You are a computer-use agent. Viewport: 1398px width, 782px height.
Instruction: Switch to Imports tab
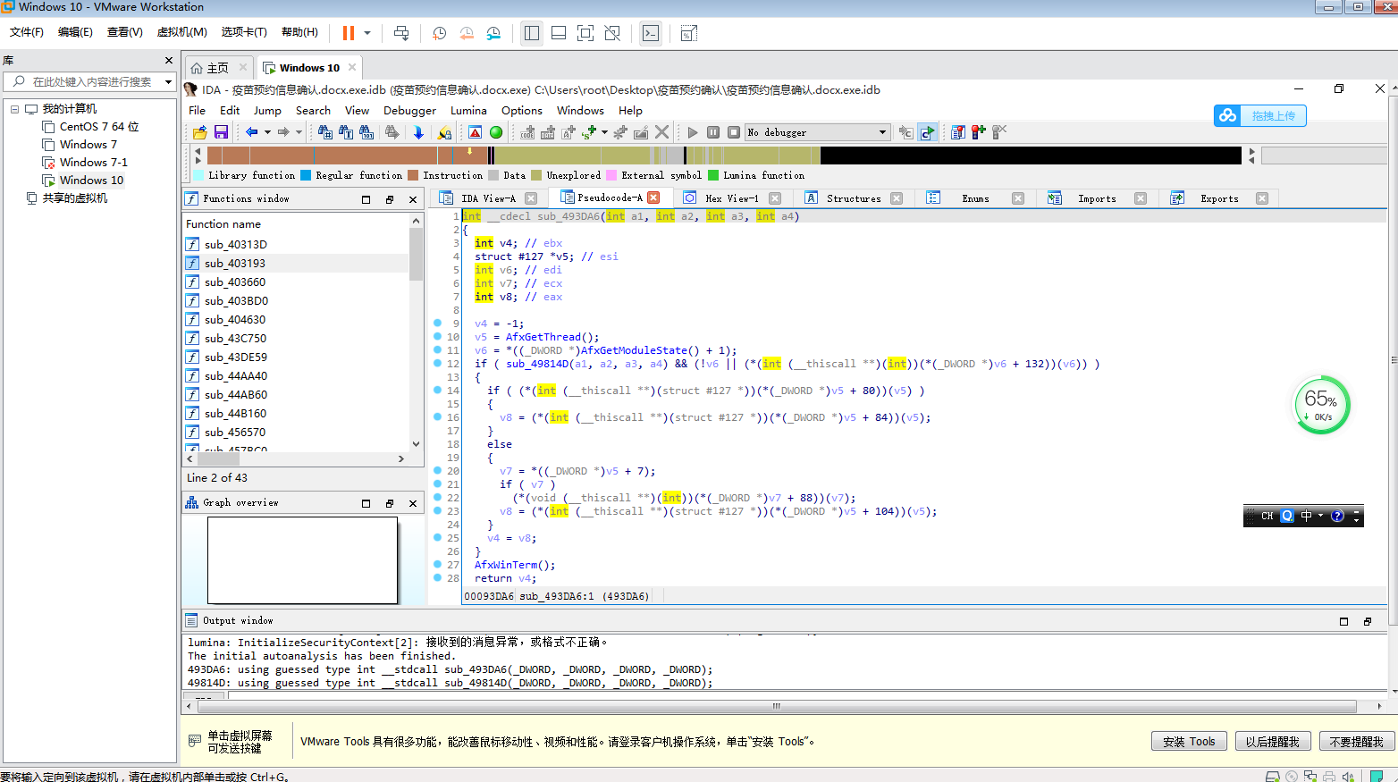1097,198
